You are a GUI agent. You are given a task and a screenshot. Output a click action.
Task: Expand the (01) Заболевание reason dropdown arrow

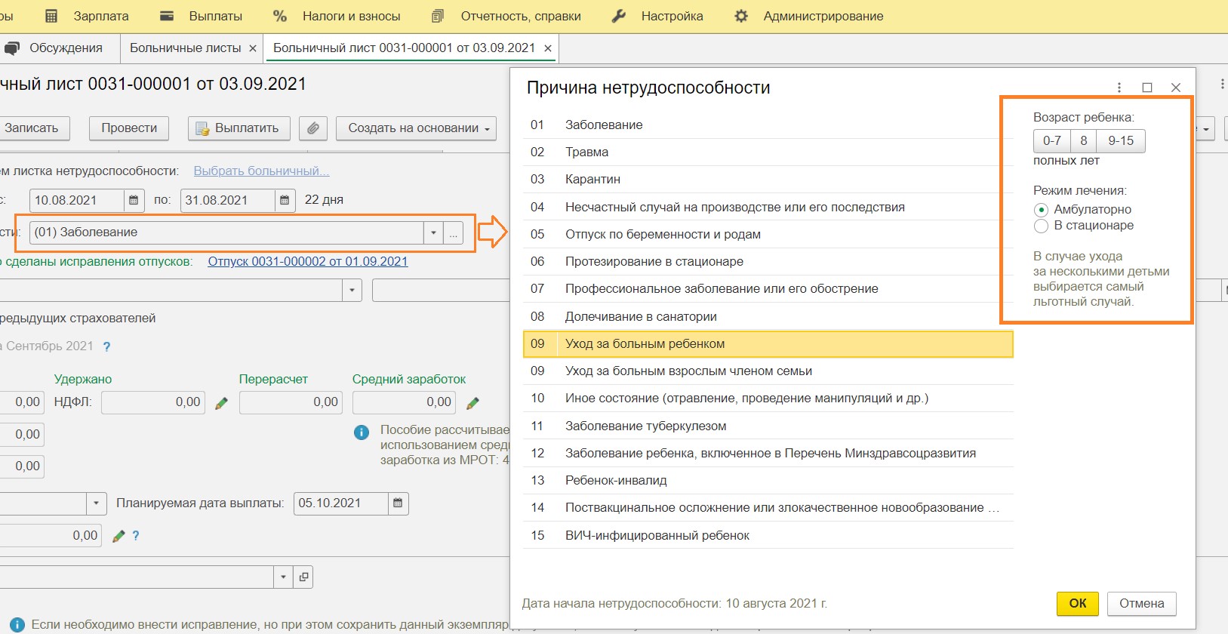coord(433,232)
